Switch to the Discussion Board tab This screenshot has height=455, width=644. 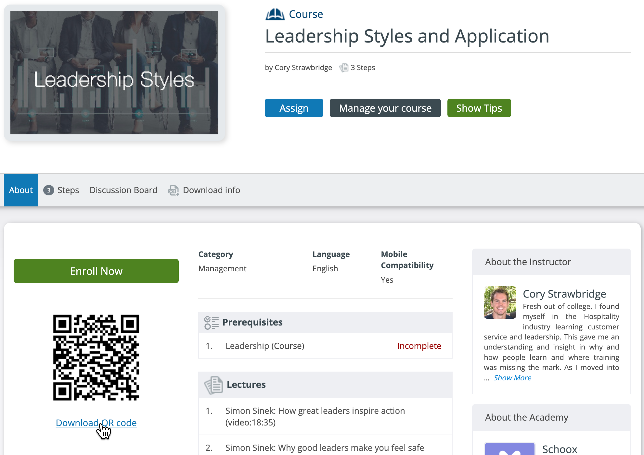click(123, 190)
